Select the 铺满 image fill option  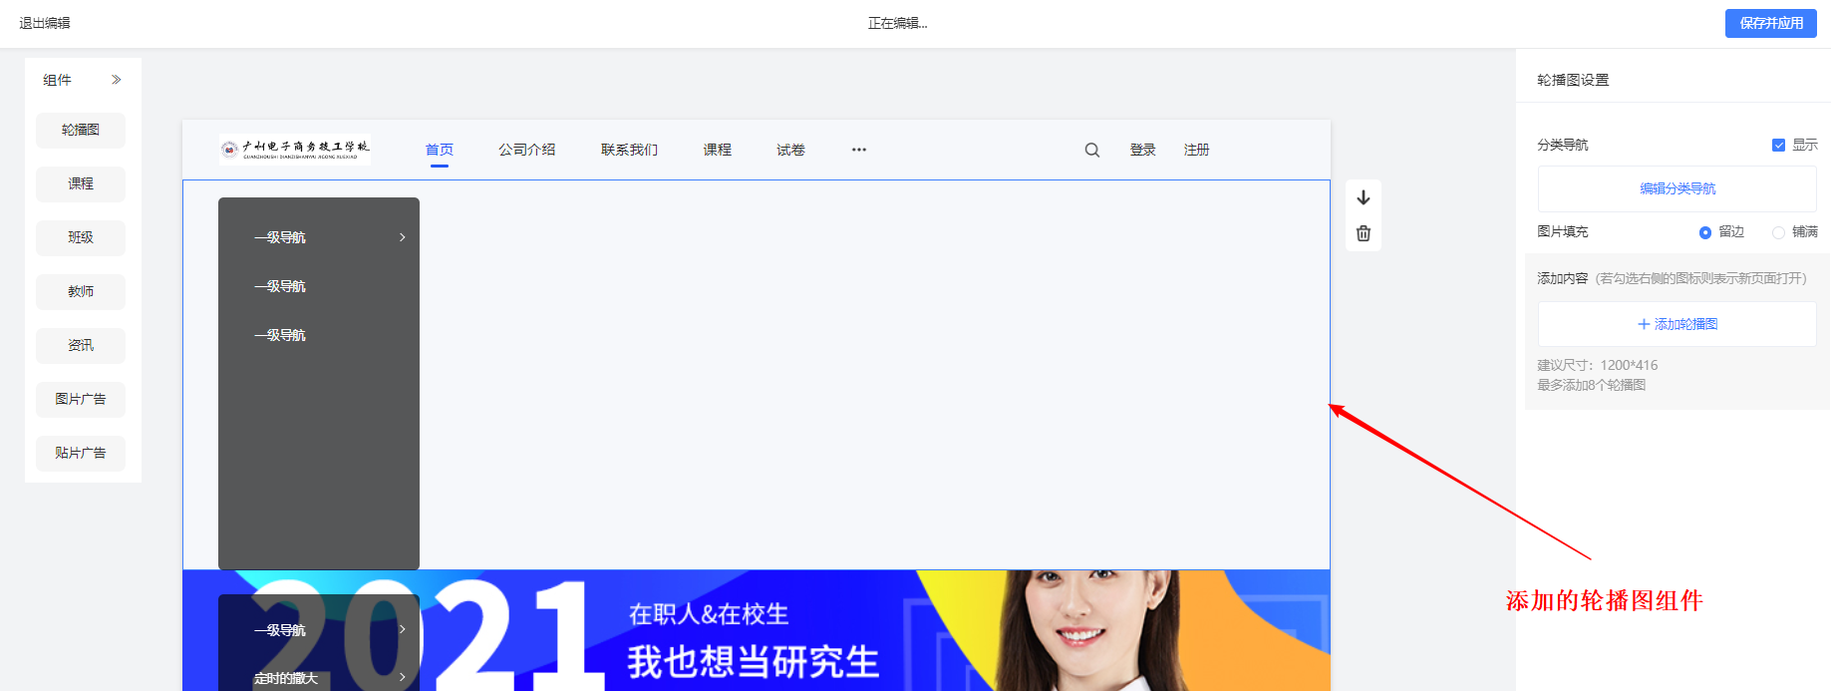pos(1778,232)
